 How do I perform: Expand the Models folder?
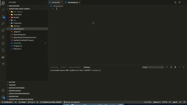[27, 17]
